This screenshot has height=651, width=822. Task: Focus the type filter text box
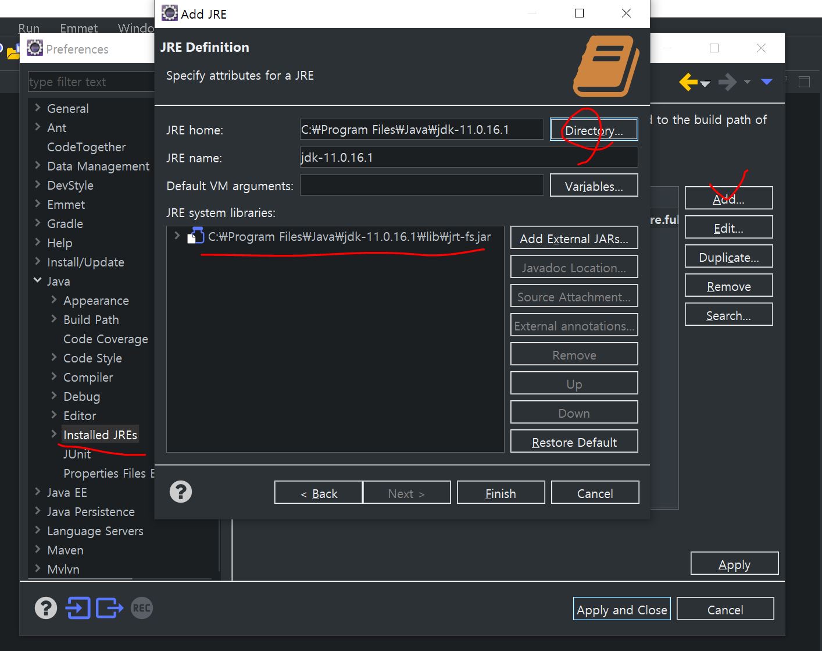[x=91, y=81]
